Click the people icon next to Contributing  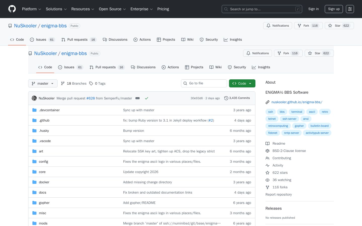point(267,158)
